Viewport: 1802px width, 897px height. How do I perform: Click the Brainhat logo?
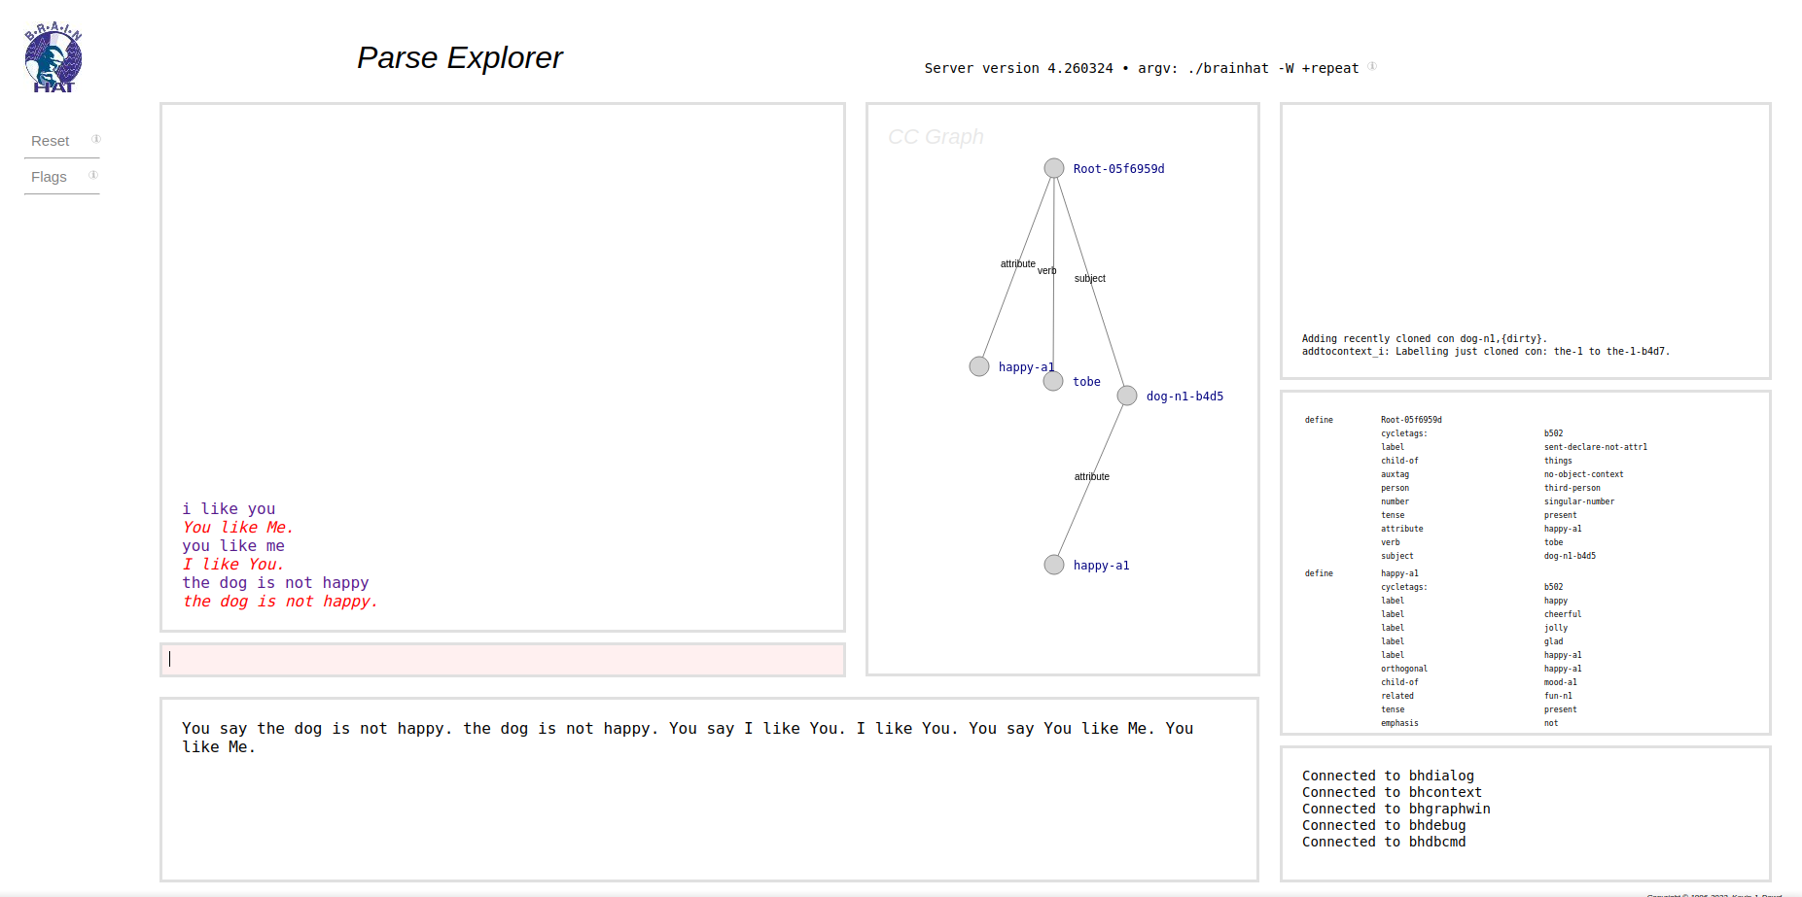53,58
